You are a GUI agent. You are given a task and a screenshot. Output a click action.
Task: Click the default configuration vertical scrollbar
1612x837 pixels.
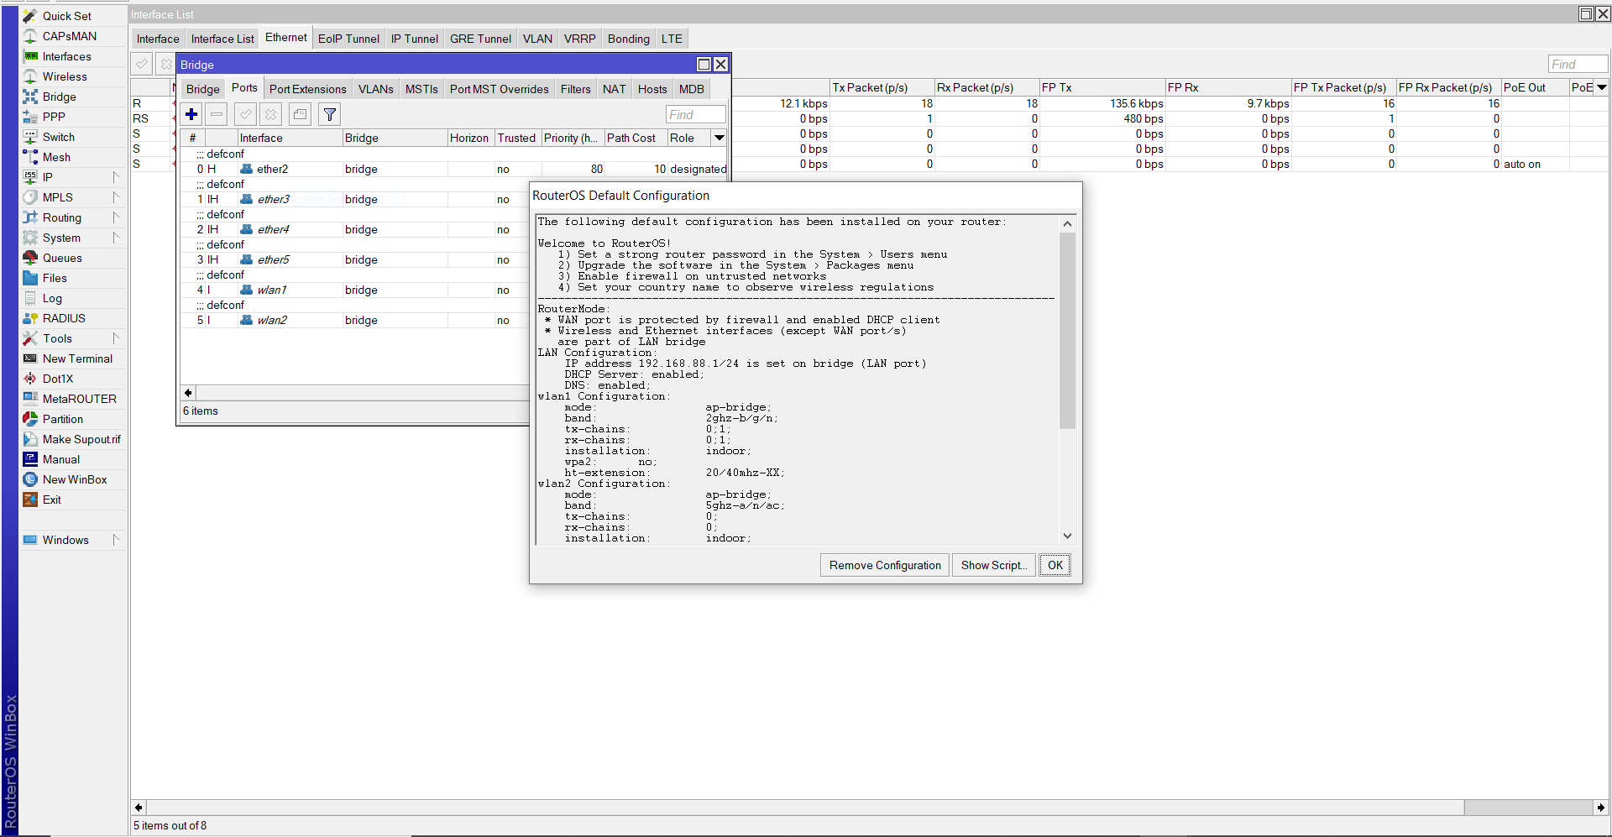tap(1067, 331)
